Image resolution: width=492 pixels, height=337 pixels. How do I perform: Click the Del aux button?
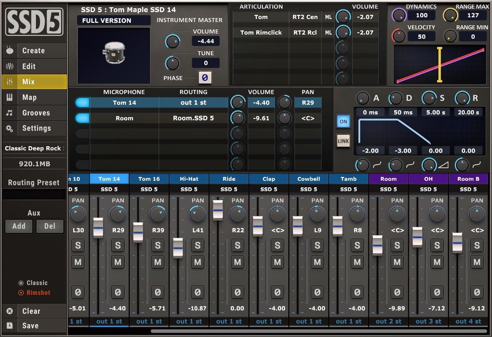click(50, 226)
